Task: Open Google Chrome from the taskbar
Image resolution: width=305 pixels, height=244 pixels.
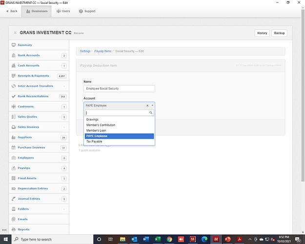Action: click(x=169, y=239)
